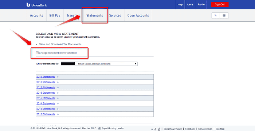Viewport: 255px width, 131px height.
Task: Click the envelope message icon
Action: (x=224, y=16)
